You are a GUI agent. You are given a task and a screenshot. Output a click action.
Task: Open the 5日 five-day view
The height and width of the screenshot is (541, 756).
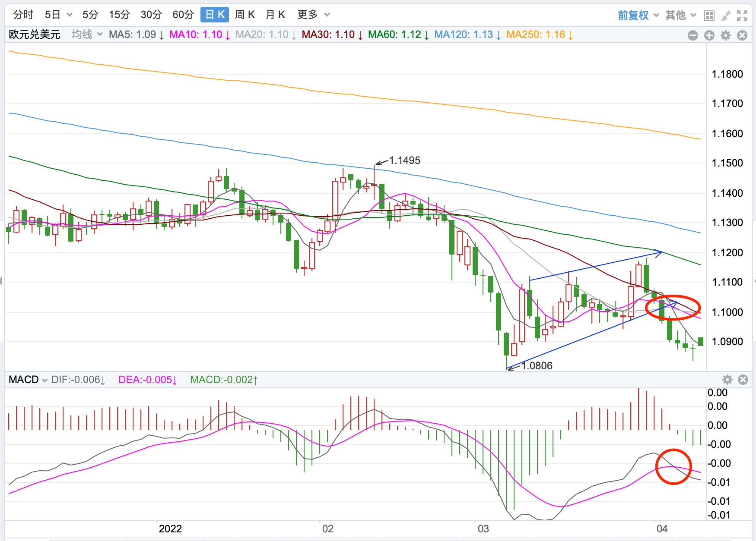(52, 15)
